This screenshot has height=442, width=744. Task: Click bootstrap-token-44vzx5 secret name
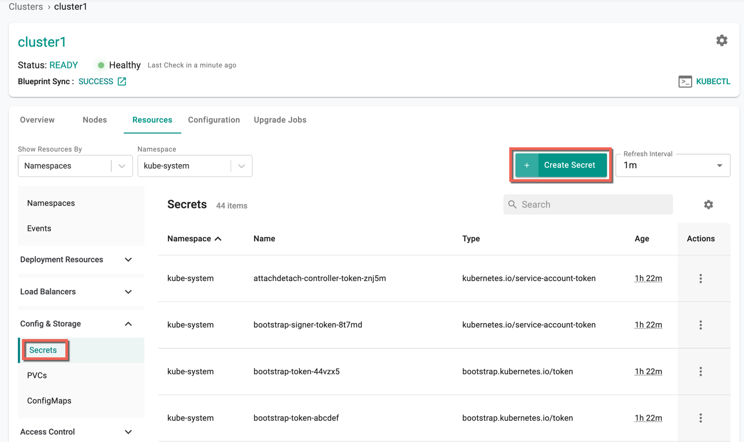(296, 371)
